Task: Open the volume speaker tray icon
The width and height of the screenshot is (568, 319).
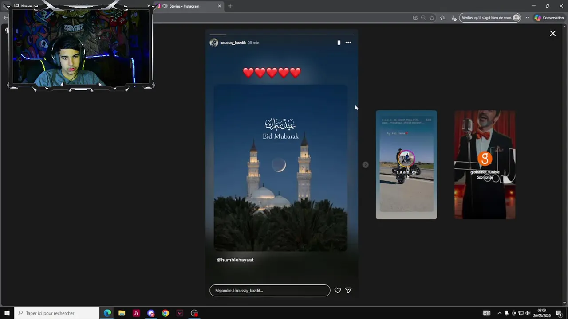Action: 528,313
